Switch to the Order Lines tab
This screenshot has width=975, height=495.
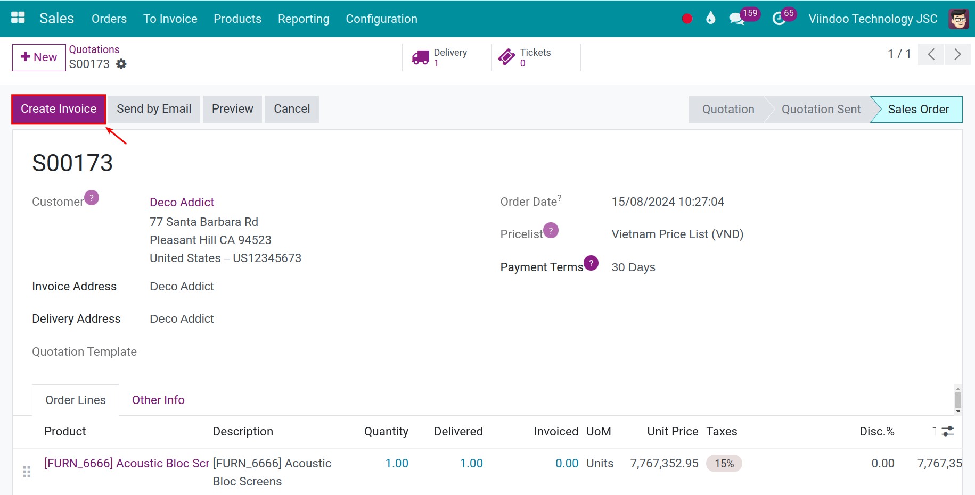point(76,400)
